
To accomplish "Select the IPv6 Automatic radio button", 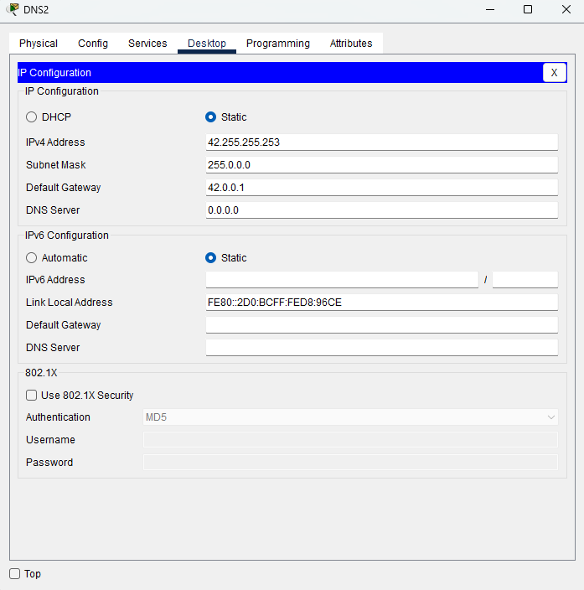I will coord(31,258).
